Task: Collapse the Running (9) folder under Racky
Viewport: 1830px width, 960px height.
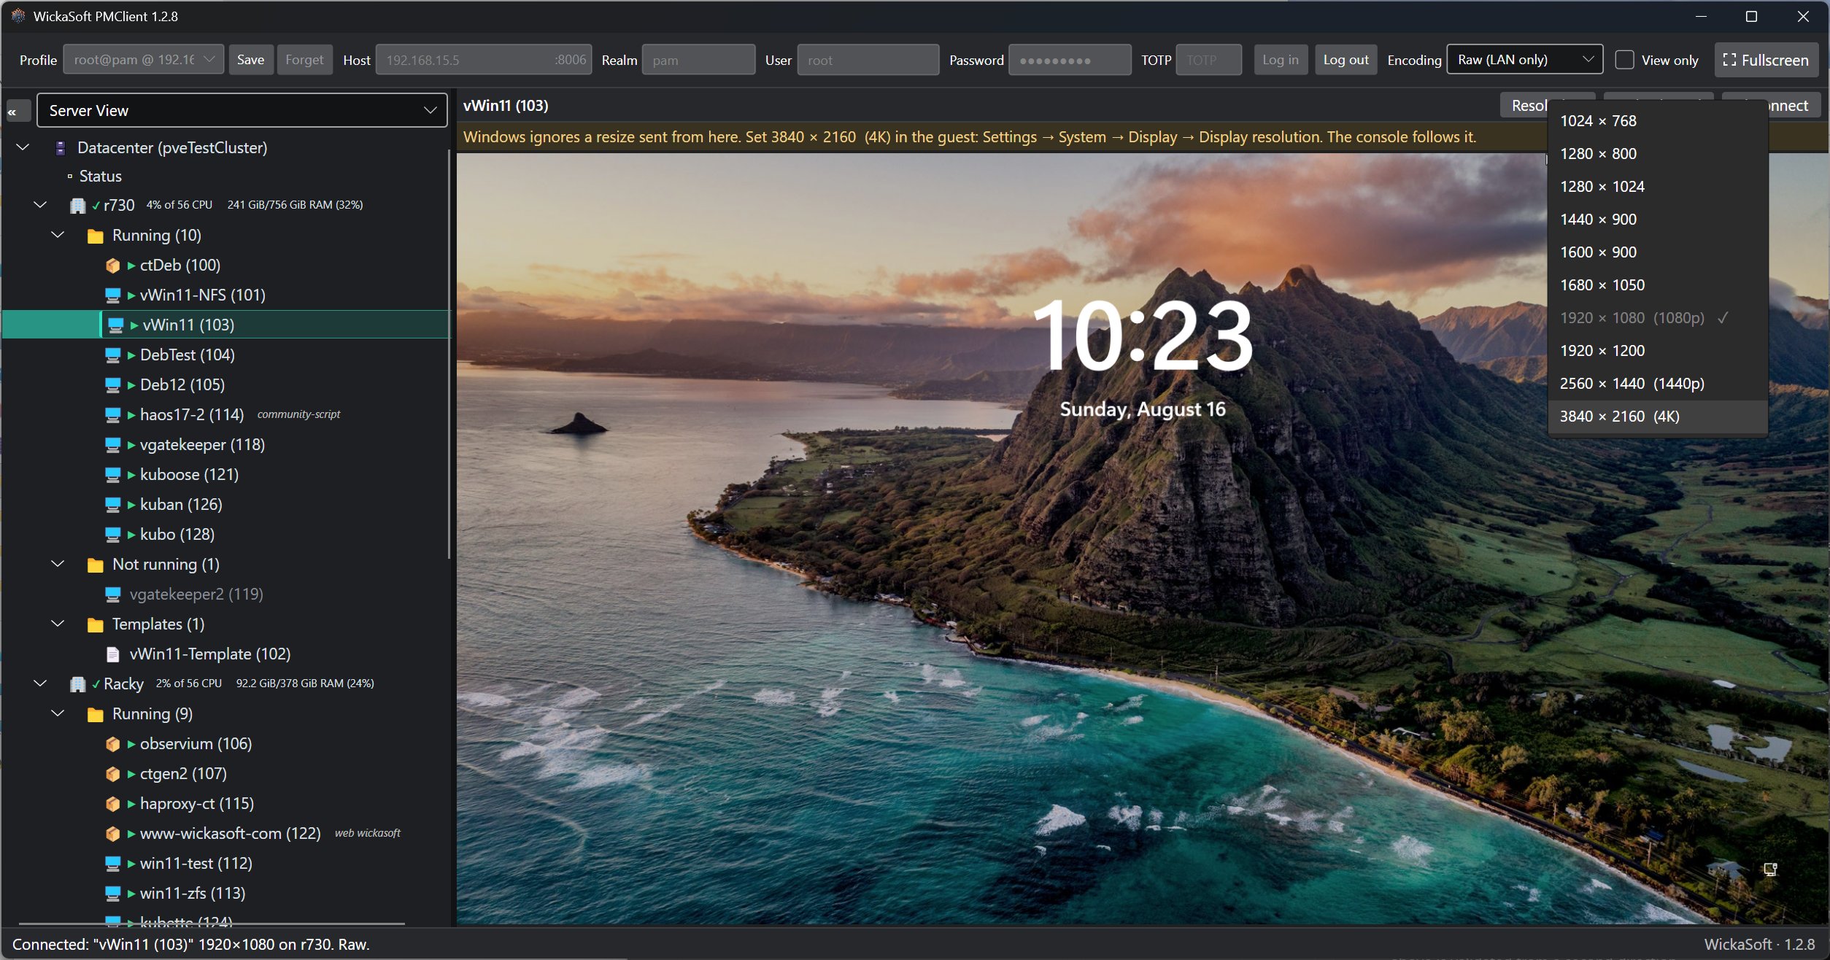Action: [58, 713]
